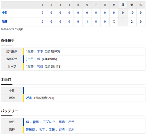Open catcher 坂本's player page

coord(71,129)
